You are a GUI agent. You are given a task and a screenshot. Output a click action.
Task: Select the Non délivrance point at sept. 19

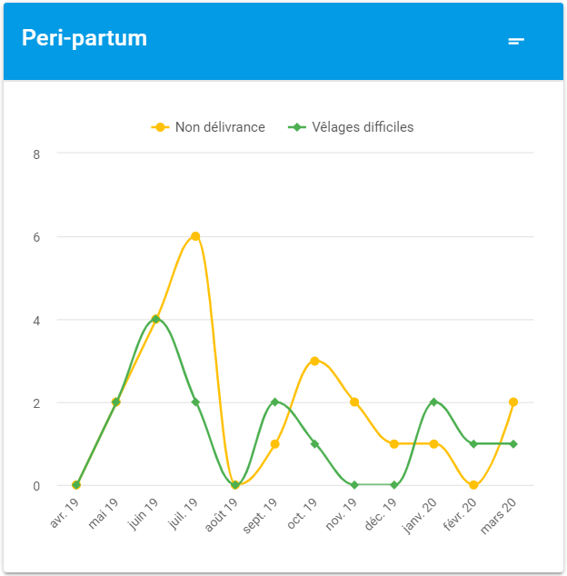(x=274, y=444)
